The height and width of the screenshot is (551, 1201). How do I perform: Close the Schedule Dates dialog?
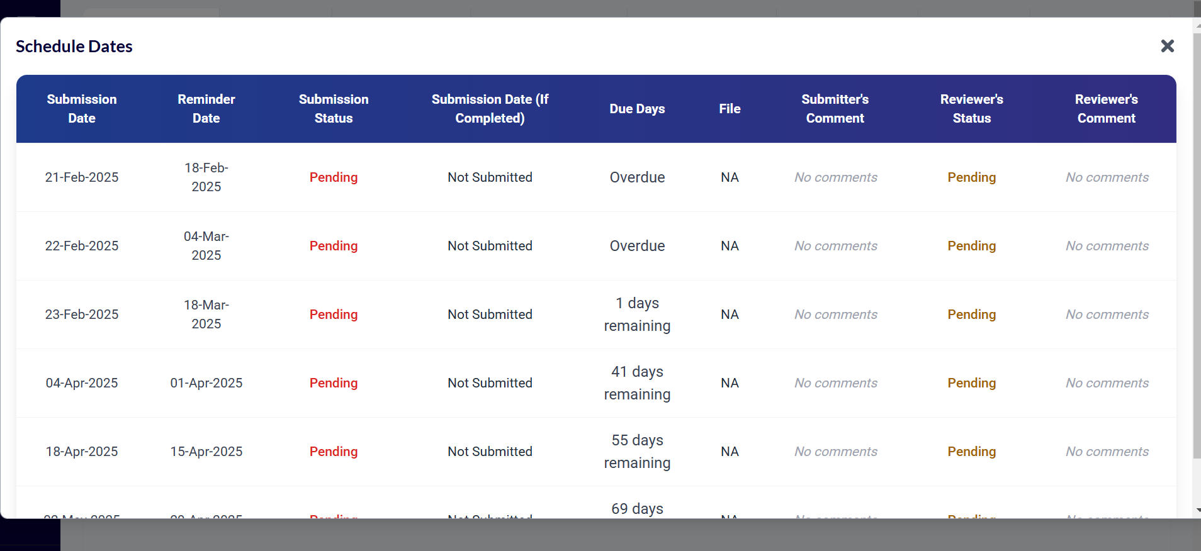click(1167, 46)
